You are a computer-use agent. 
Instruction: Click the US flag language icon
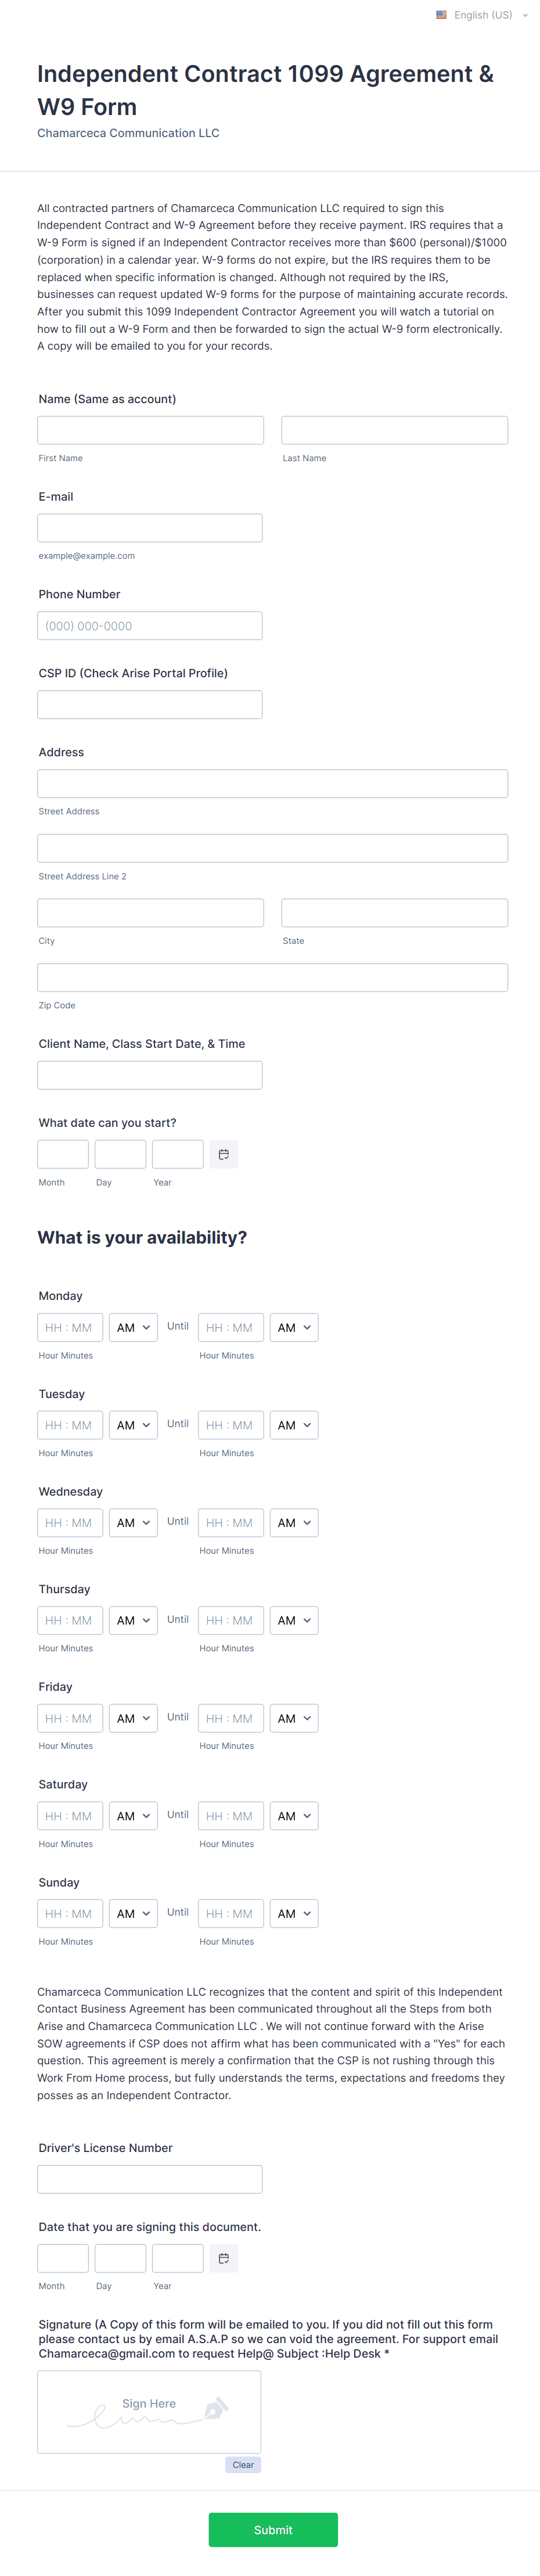click(x=441, y=15)
